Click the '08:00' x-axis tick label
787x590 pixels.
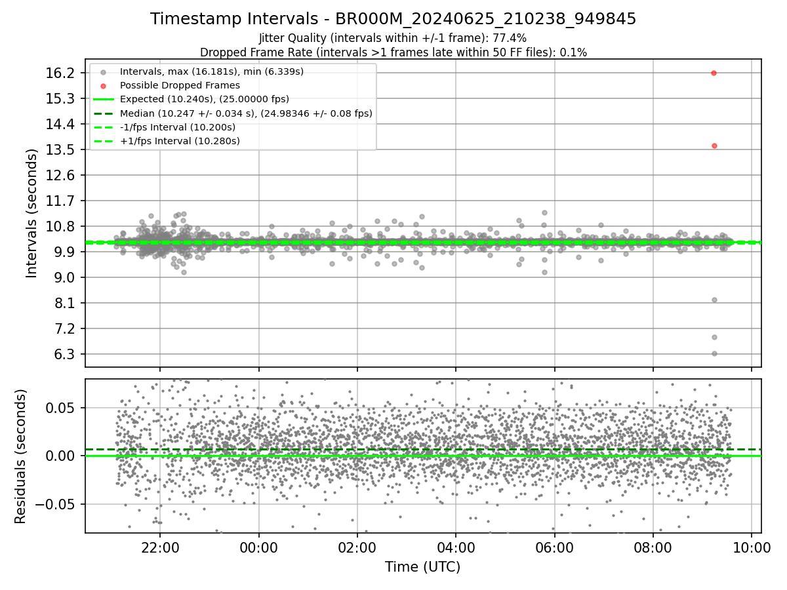point(653,547)
